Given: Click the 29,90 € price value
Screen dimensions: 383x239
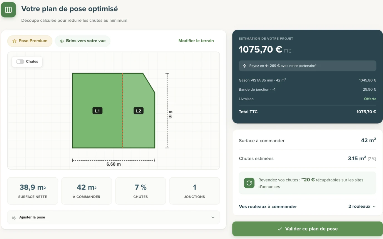Looking at the screenshot, I should coord(370,89).
